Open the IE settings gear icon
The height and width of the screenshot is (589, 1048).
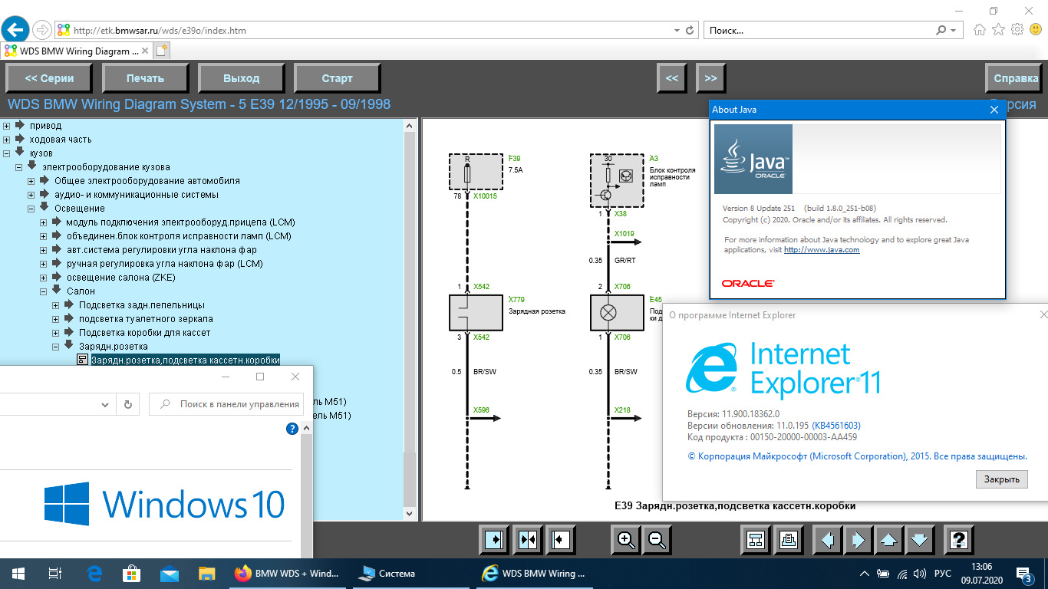(1017, 30)
